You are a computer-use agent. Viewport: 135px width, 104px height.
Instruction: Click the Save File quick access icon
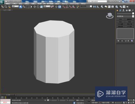(x=11, y=1)
